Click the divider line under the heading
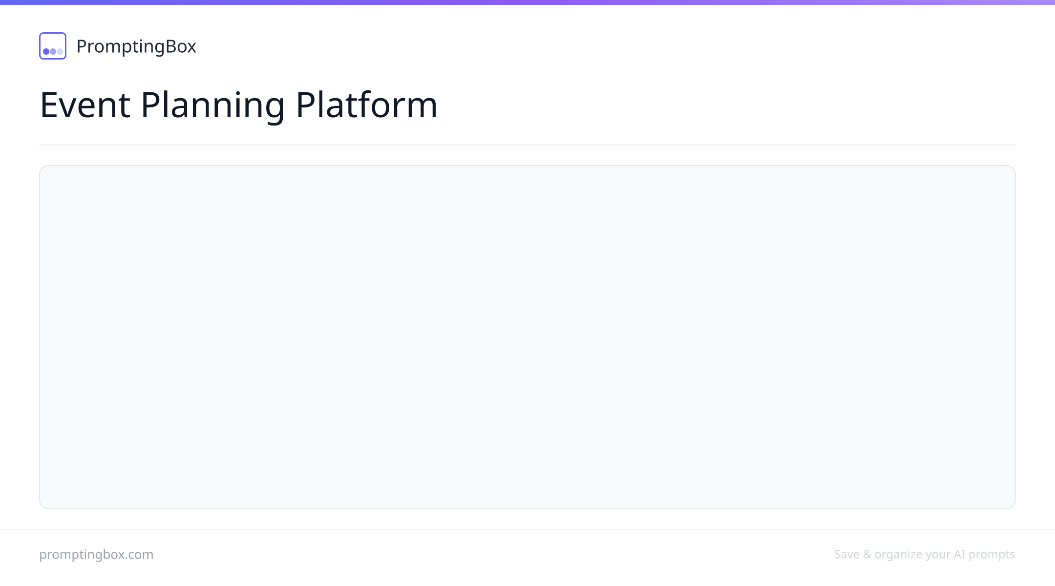Screen dimensions: 1055x586 [527, 145]
